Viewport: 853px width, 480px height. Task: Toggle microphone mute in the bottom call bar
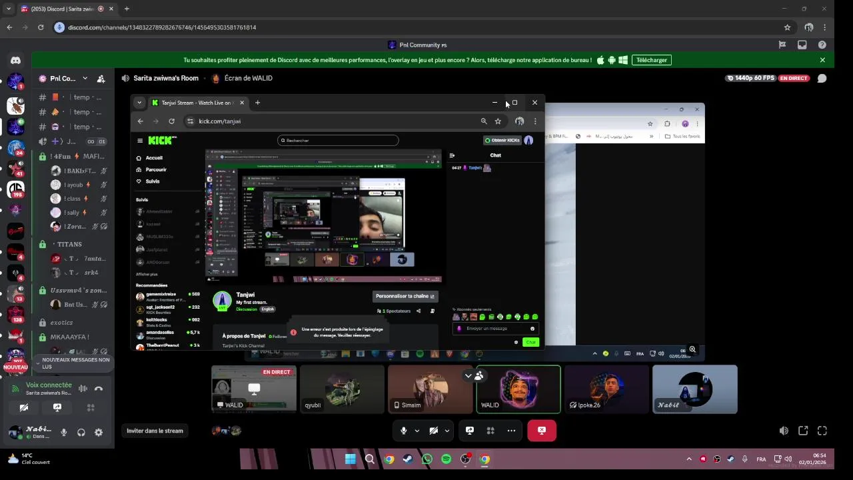click(403, 431)
